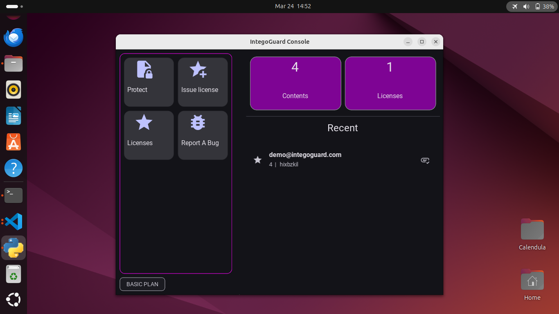Viewport: 559px width, 314px height.
Task: Click the IntegoGuard Console title bar text
Action: [x=279, y=42]
